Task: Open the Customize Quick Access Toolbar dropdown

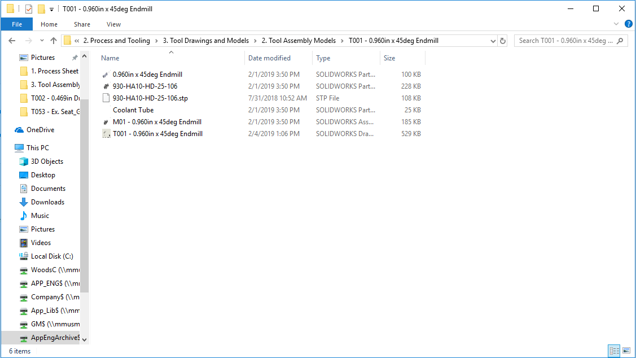Action: (51, 9)
